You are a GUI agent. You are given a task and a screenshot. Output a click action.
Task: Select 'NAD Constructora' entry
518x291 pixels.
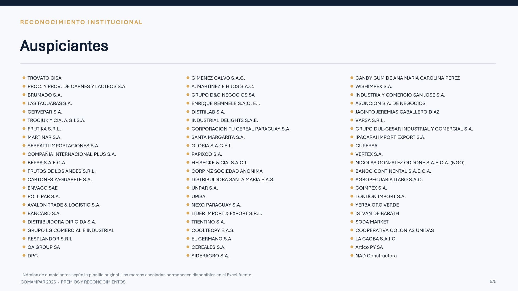pyautogui.click(x=376, y=256)
